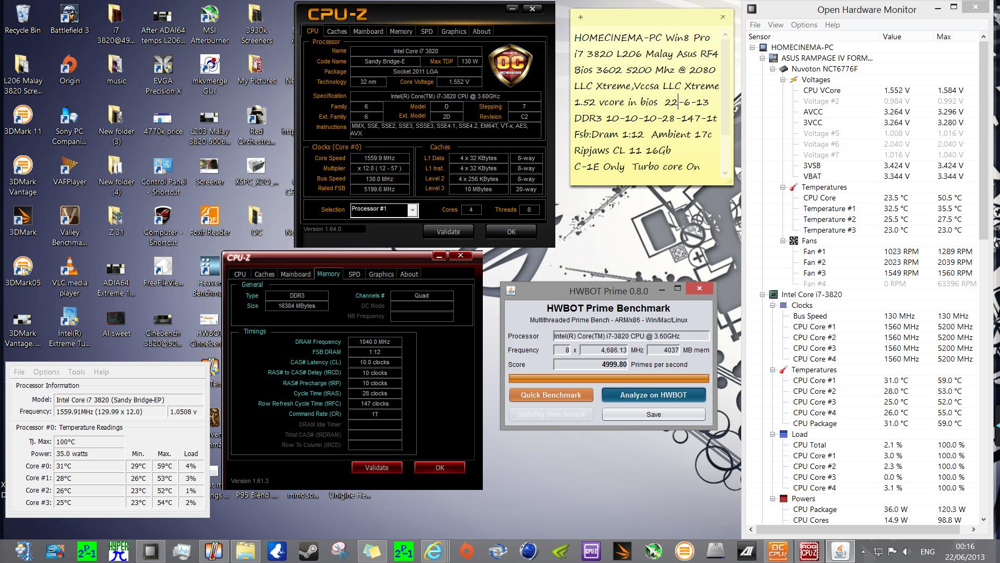Open Core Temp Tools menu
1000x563 pixels.
point(76,372)
